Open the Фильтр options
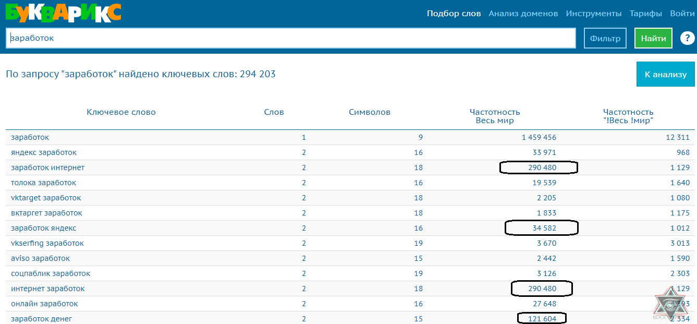This screenshot has width=697, height=324. click(x=605, y=38)
